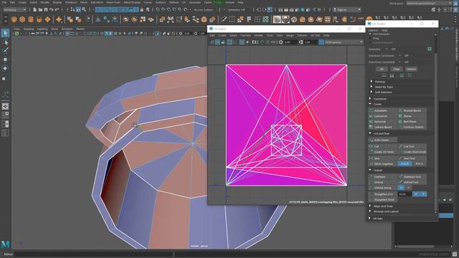
Task: Choose A to B for Stitch Together
Action: pos(404,164)
